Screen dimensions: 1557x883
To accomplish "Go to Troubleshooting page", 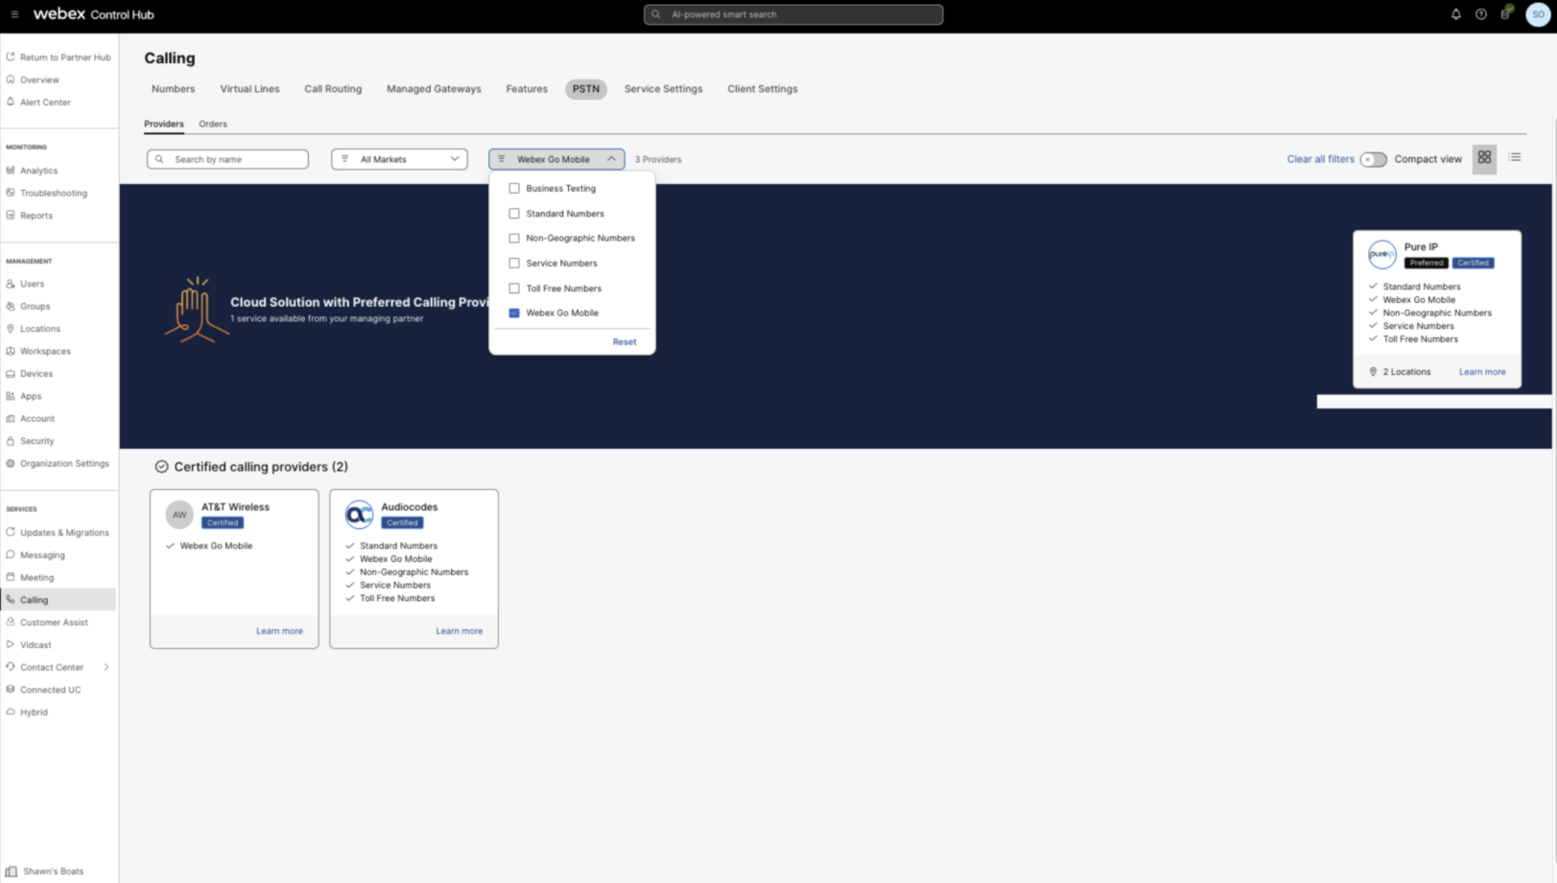I will pos(54,193).
